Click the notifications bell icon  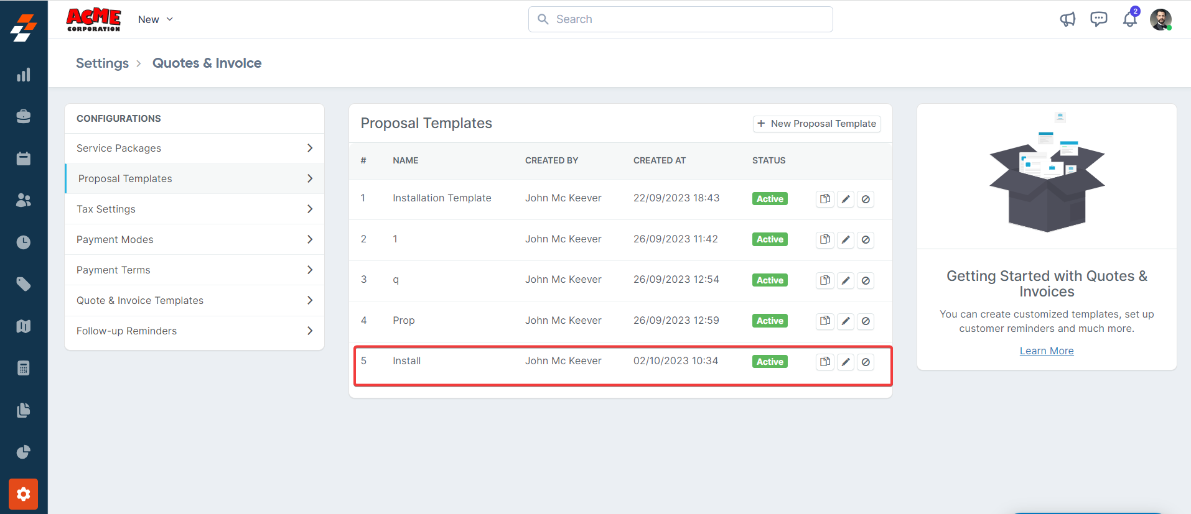[x=1130, y=19]
